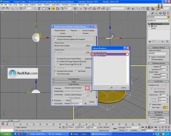
Task: Expand the Soft Selection rollout
Action: 158,112
